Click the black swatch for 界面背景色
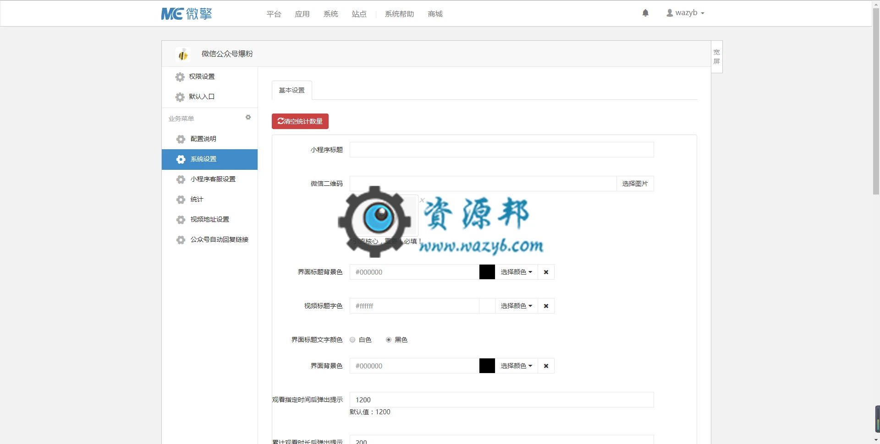880x444 pixels. pyautogui.click(x=487, y=366)
